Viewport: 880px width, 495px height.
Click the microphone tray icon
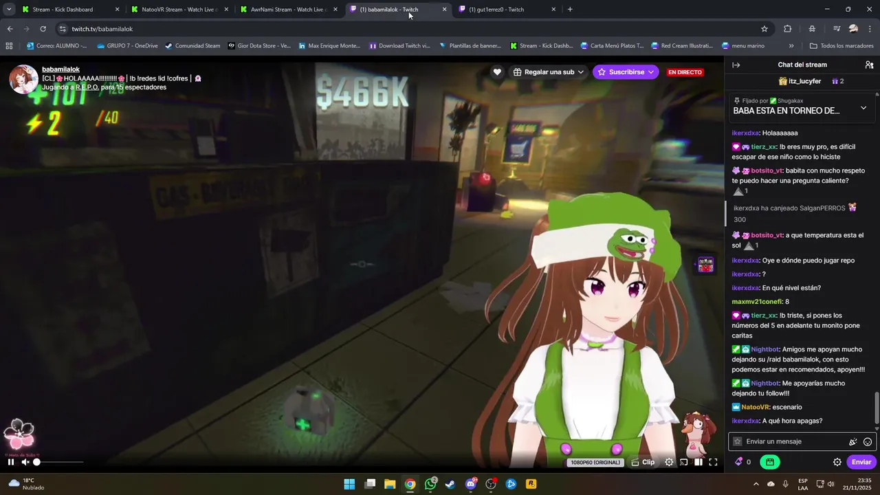(785, 484)
